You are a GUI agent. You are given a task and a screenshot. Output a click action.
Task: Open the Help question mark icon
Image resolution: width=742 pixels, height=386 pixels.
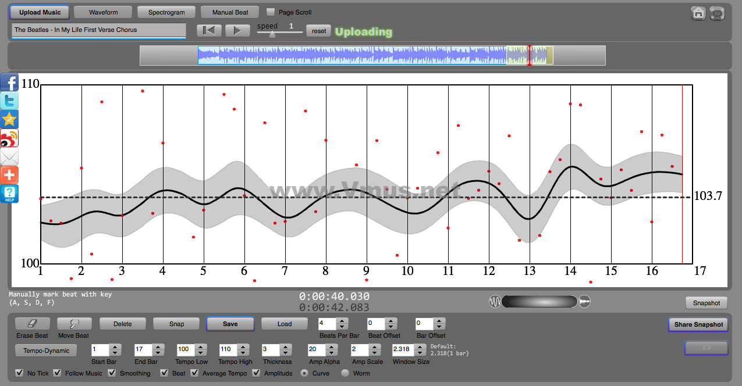[x=9, y=194]
